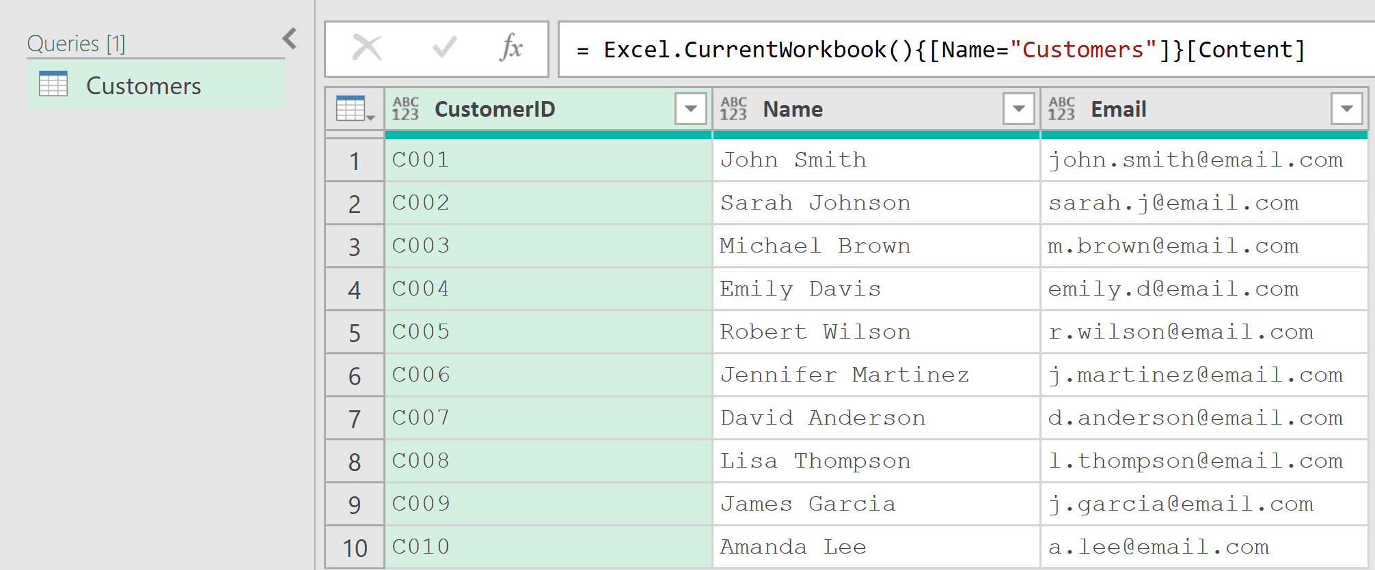Open the table options menu icon at the grid corner
This screenshot has width=1375, height=570.
point(355,109)
